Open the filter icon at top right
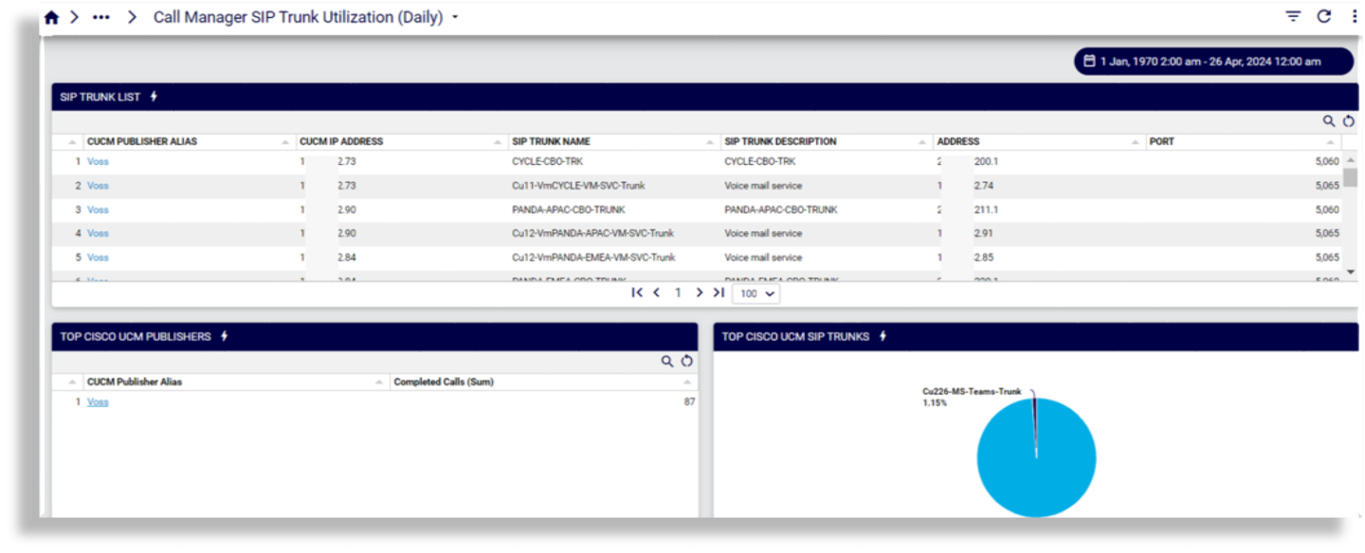The image size is (1365, 553). [x=1291, y=16]
